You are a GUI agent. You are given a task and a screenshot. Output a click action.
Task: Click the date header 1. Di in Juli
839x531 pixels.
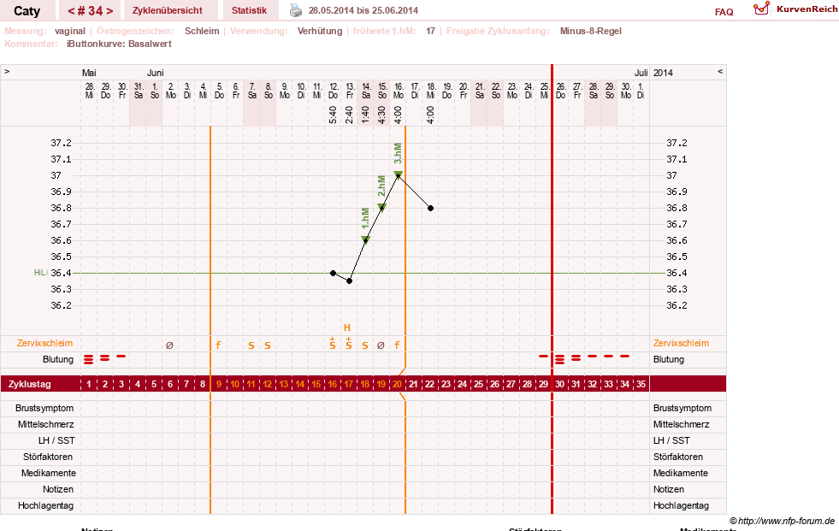point(641,91)
